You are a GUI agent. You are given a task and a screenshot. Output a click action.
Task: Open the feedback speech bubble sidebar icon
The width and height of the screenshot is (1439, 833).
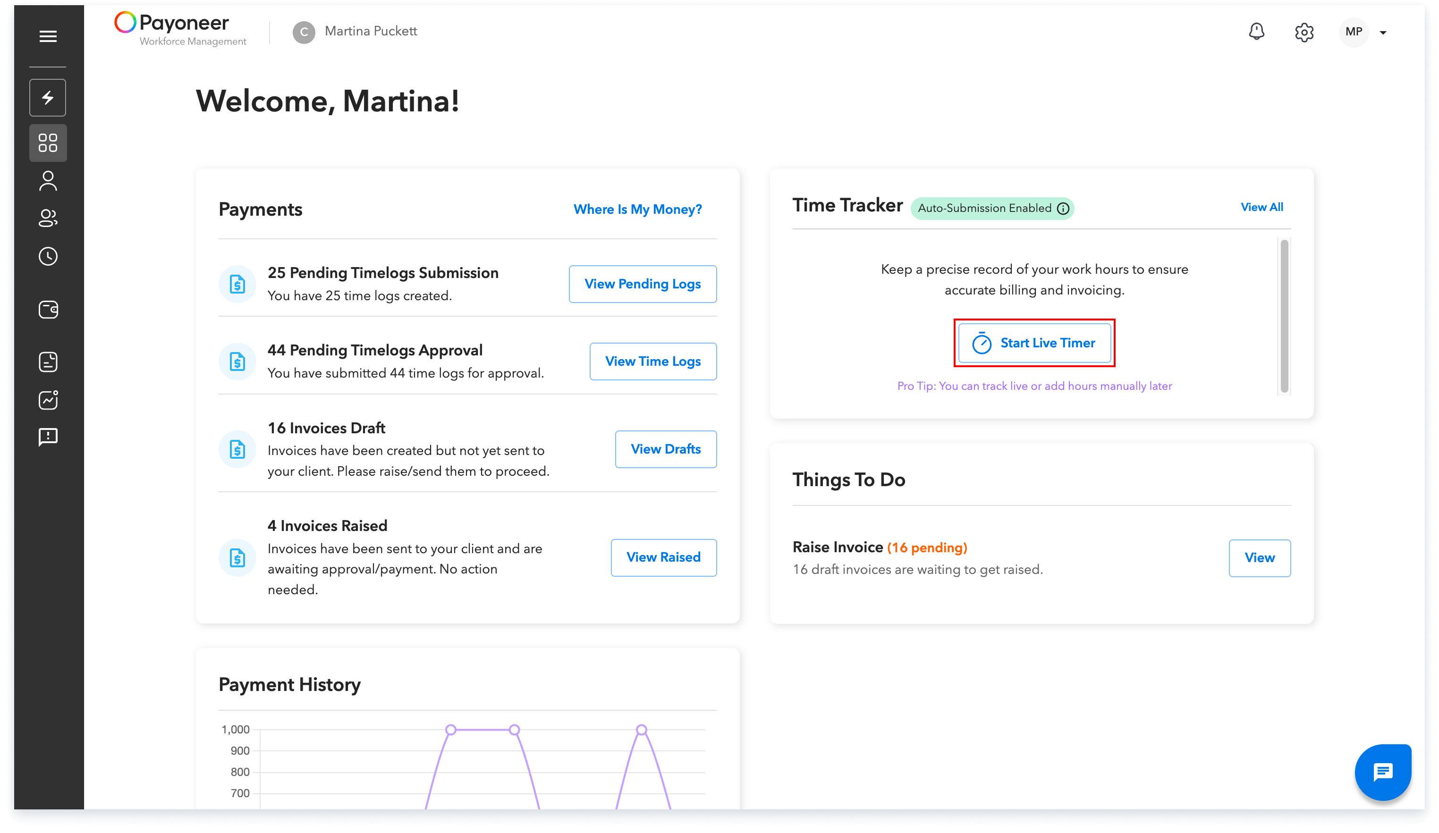(48, 438)
